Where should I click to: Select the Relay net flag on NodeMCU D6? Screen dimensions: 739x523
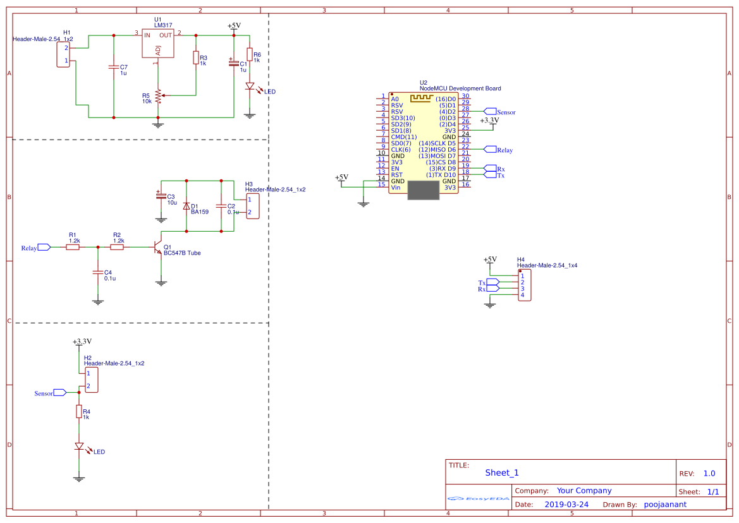click(490, 150)
